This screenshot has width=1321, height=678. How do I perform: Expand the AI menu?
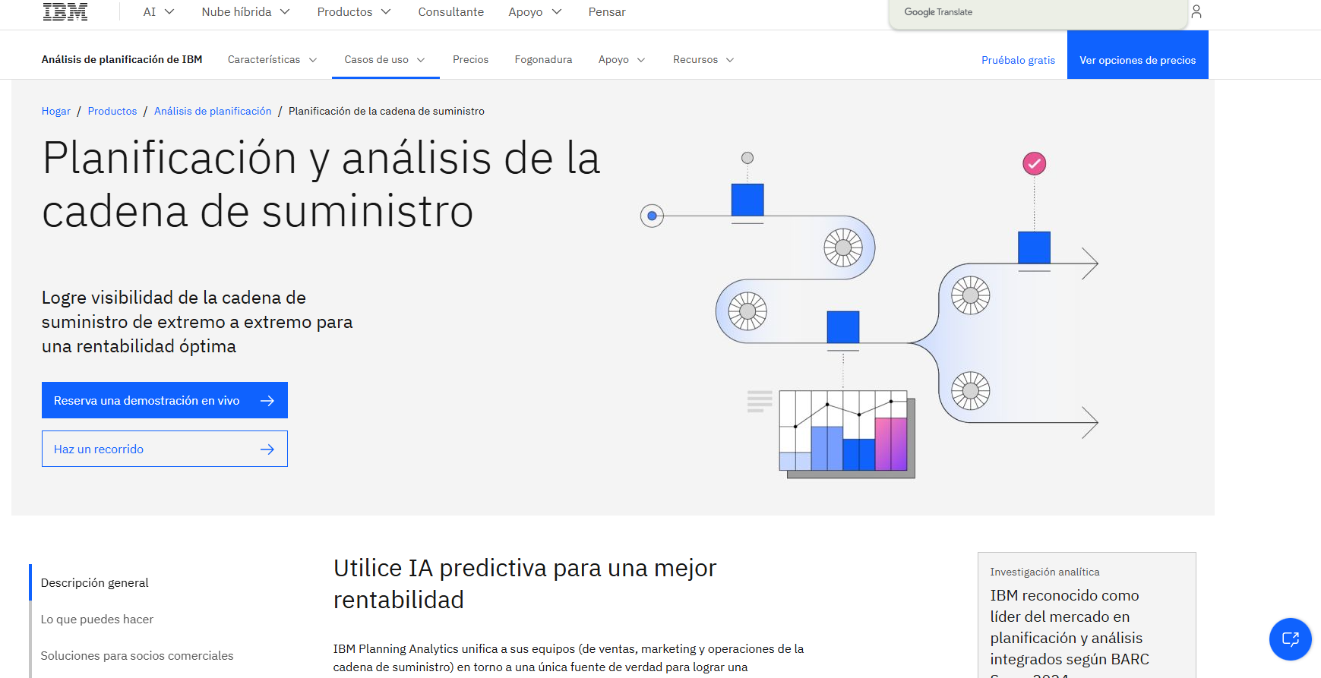[x=159, y=12]
